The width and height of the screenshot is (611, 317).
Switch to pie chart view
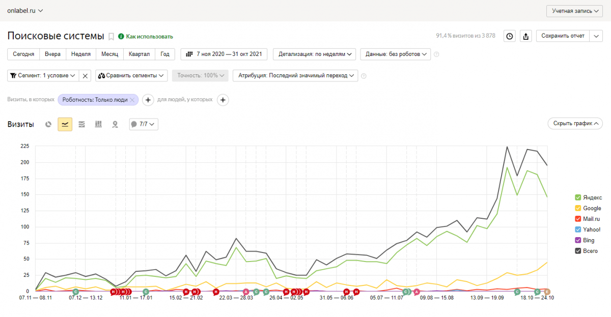[x=48, y=124]
